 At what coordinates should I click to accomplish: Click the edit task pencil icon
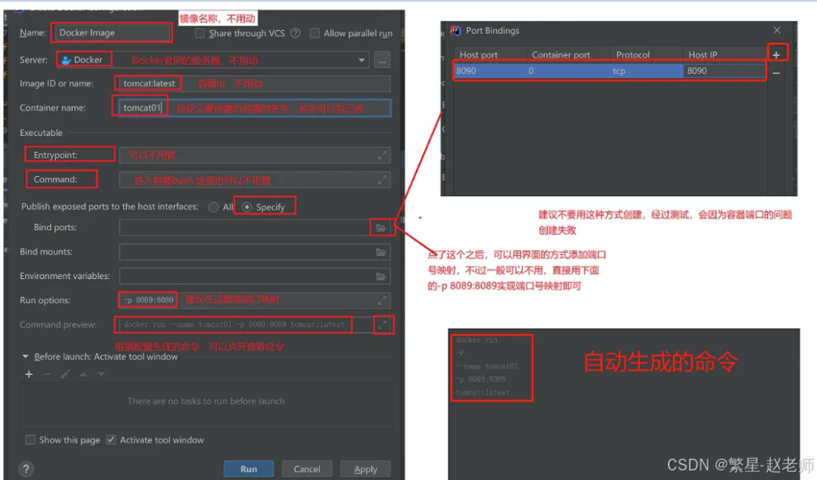65,374
